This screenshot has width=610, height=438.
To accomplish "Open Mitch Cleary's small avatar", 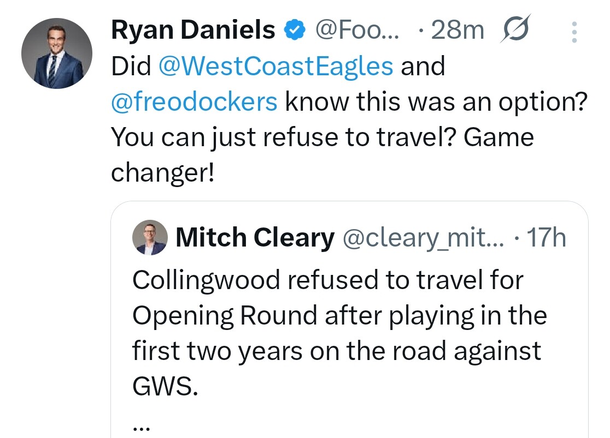I will [x=150, y=238].
